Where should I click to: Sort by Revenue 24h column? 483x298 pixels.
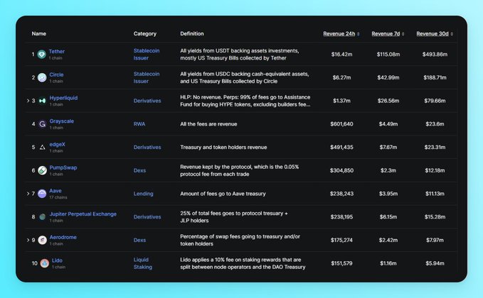pyautogui.click(x=341, y=33)
